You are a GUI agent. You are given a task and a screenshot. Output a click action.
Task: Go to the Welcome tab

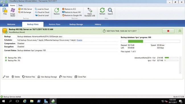click(11, 24)
